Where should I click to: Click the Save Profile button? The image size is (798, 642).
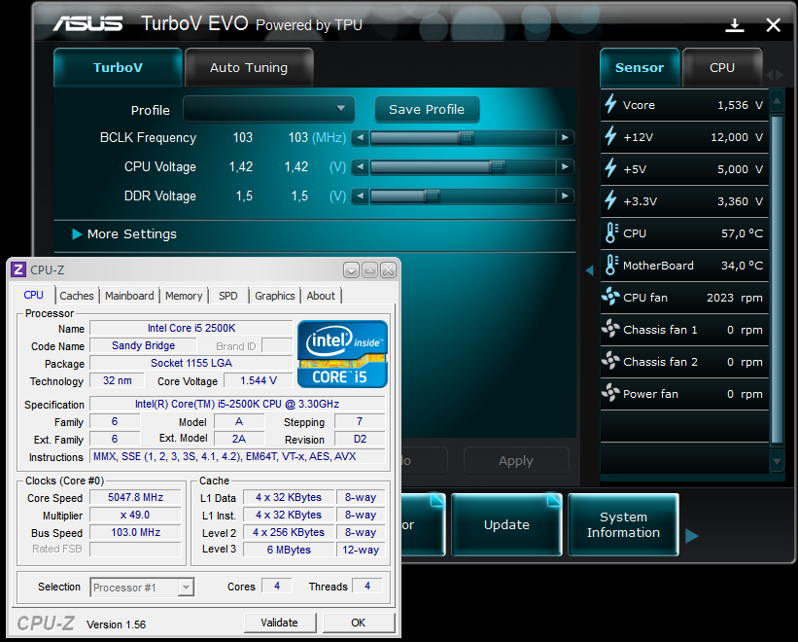(427, 110)
